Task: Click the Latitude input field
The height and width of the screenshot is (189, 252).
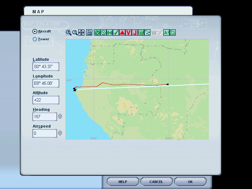Action: pyautogui.click(x=46, y=66)
